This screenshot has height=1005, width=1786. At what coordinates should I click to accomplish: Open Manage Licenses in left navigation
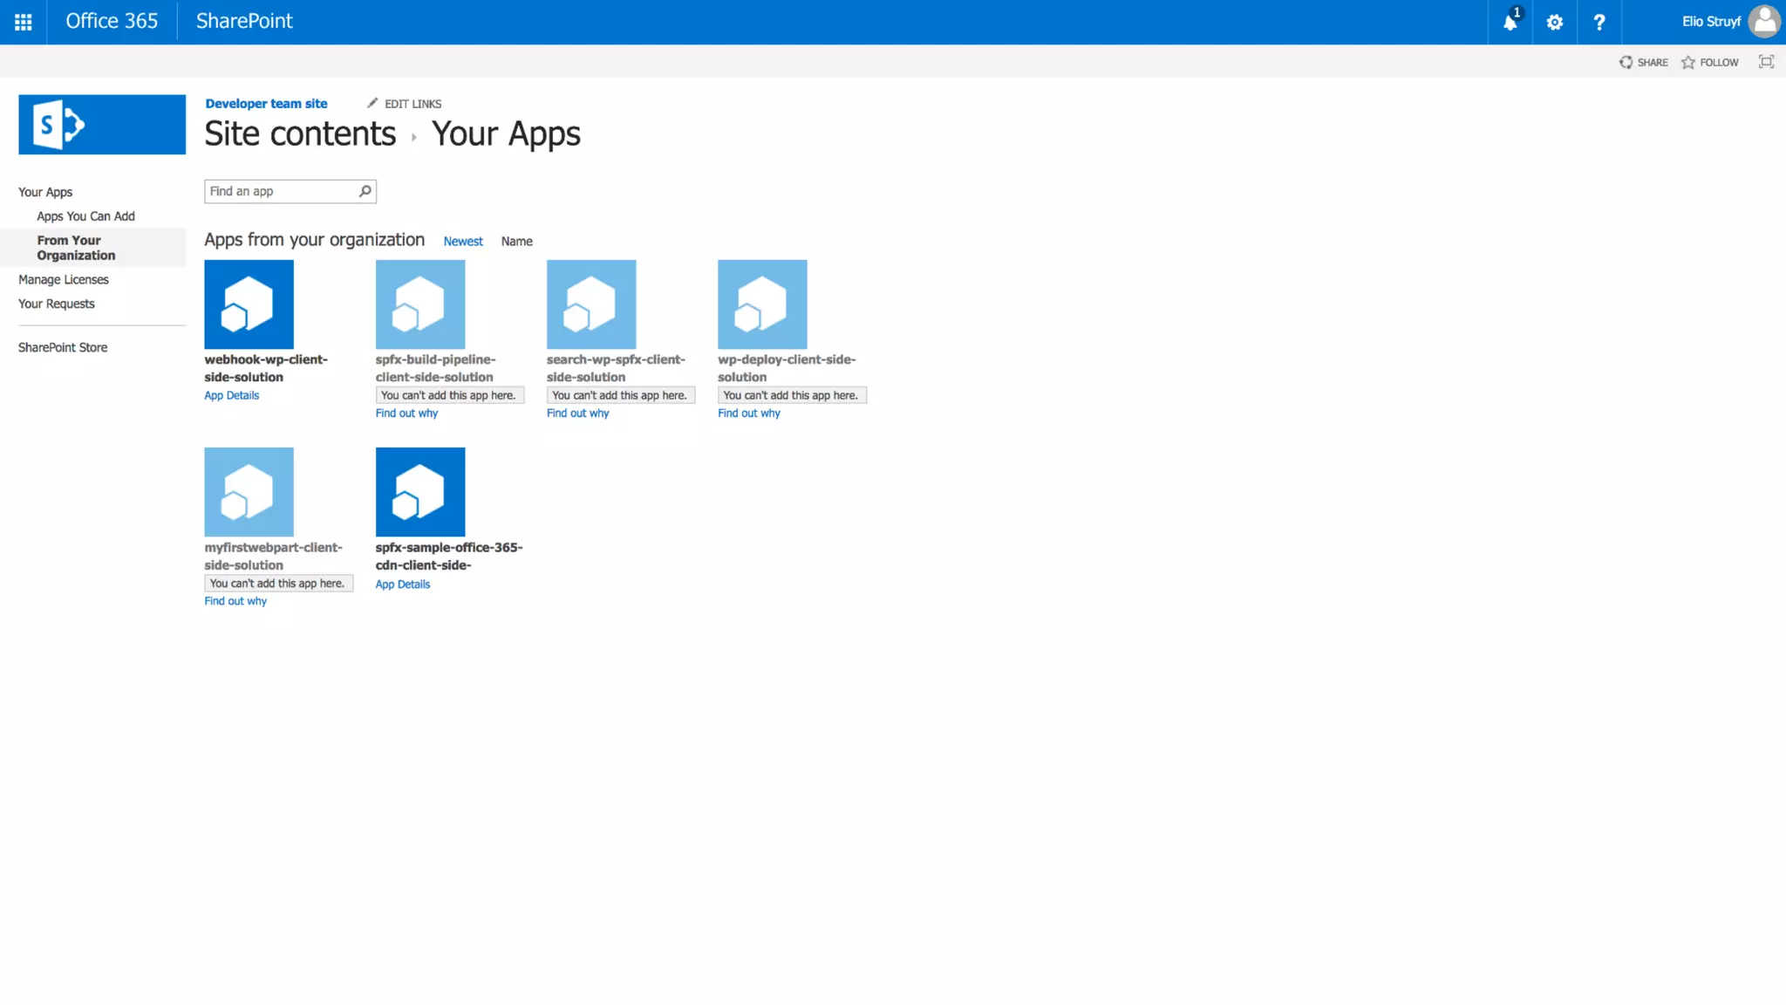64,280
